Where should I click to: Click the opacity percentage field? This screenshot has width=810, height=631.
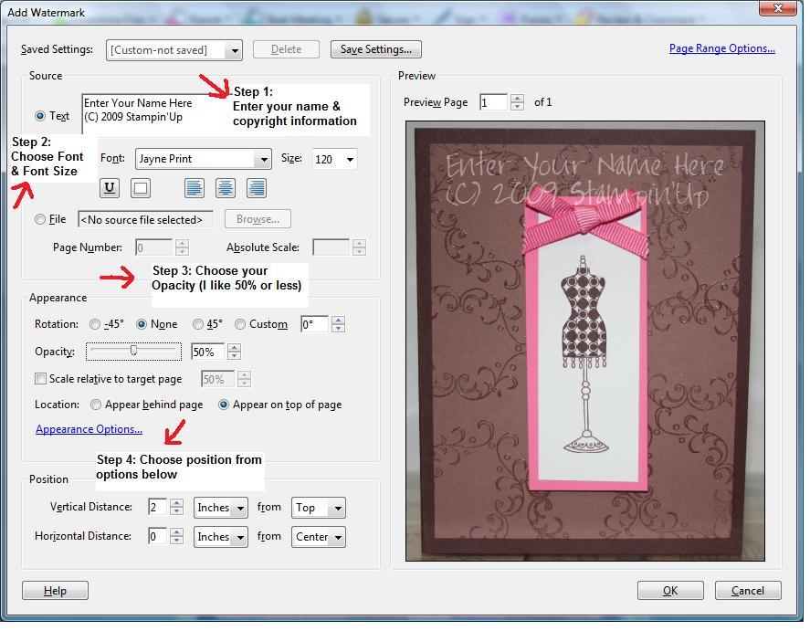207,352
